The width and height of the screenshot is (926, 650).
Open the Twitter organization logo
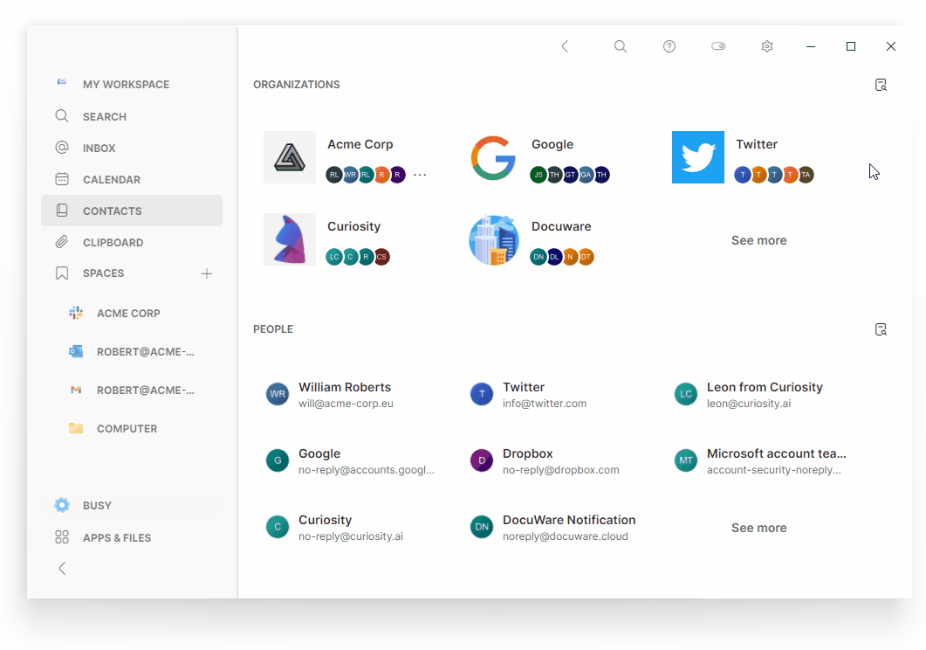(x=697, y=157)
